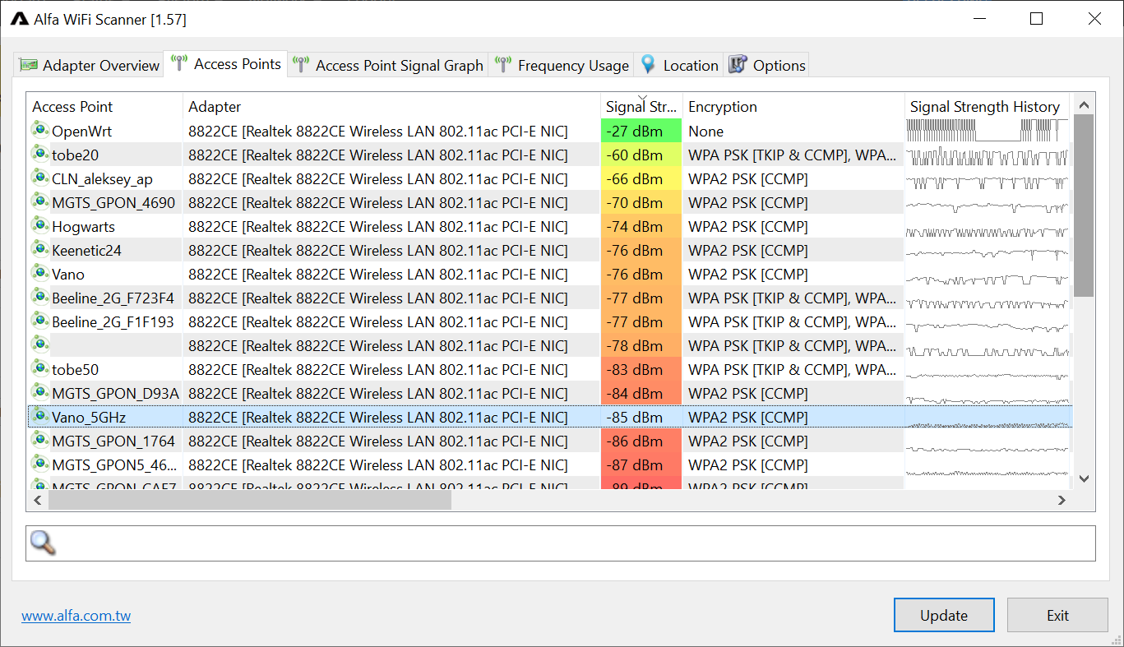Click the MGTS_GPON_1764 network icon
The image size is (1124, 647).
coord(40,440)
